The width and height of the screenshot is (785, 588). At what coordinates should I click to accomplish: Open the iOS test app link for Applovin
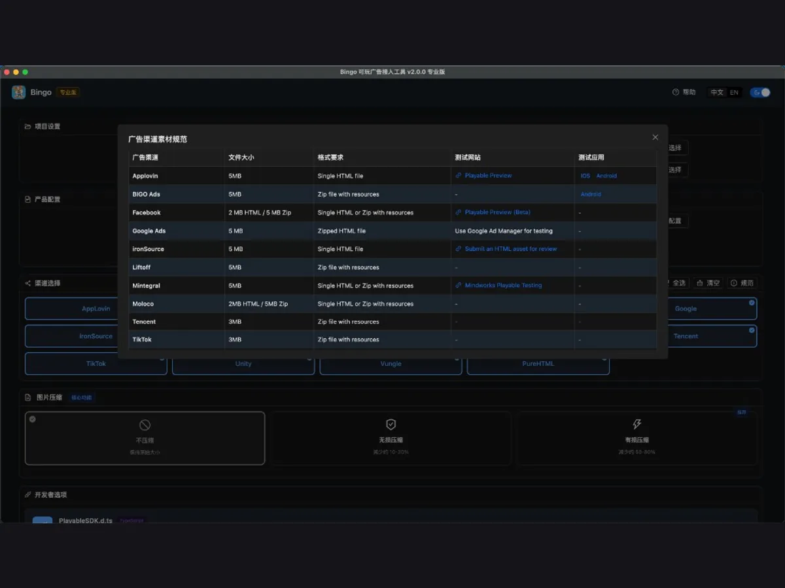(x=585, y=176)
